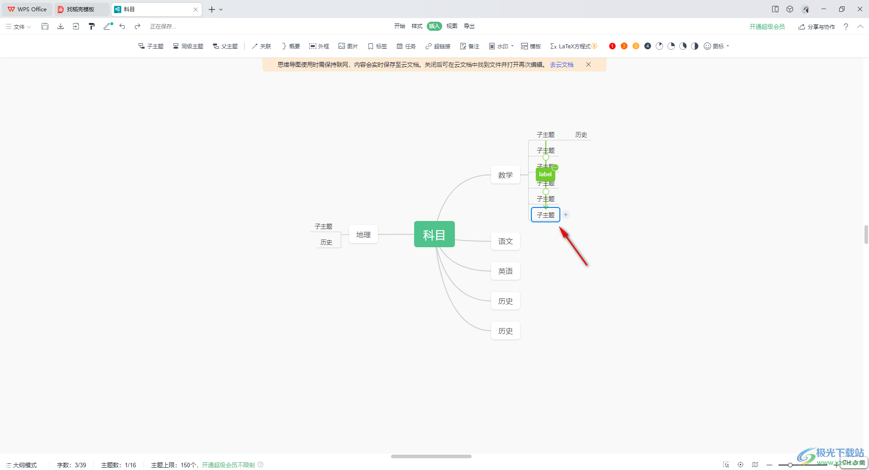Screen dimensions: 869x470
Task: Open the new-tab dropdown arrow
Action: tap(221, 9)
